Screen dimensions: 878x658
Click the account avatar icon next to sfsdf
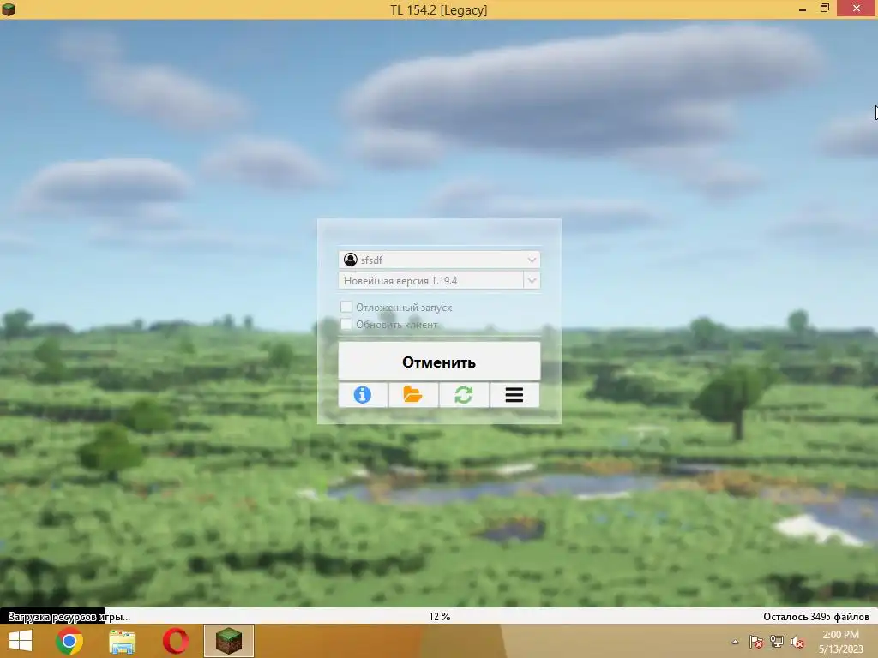coord(351,260)
